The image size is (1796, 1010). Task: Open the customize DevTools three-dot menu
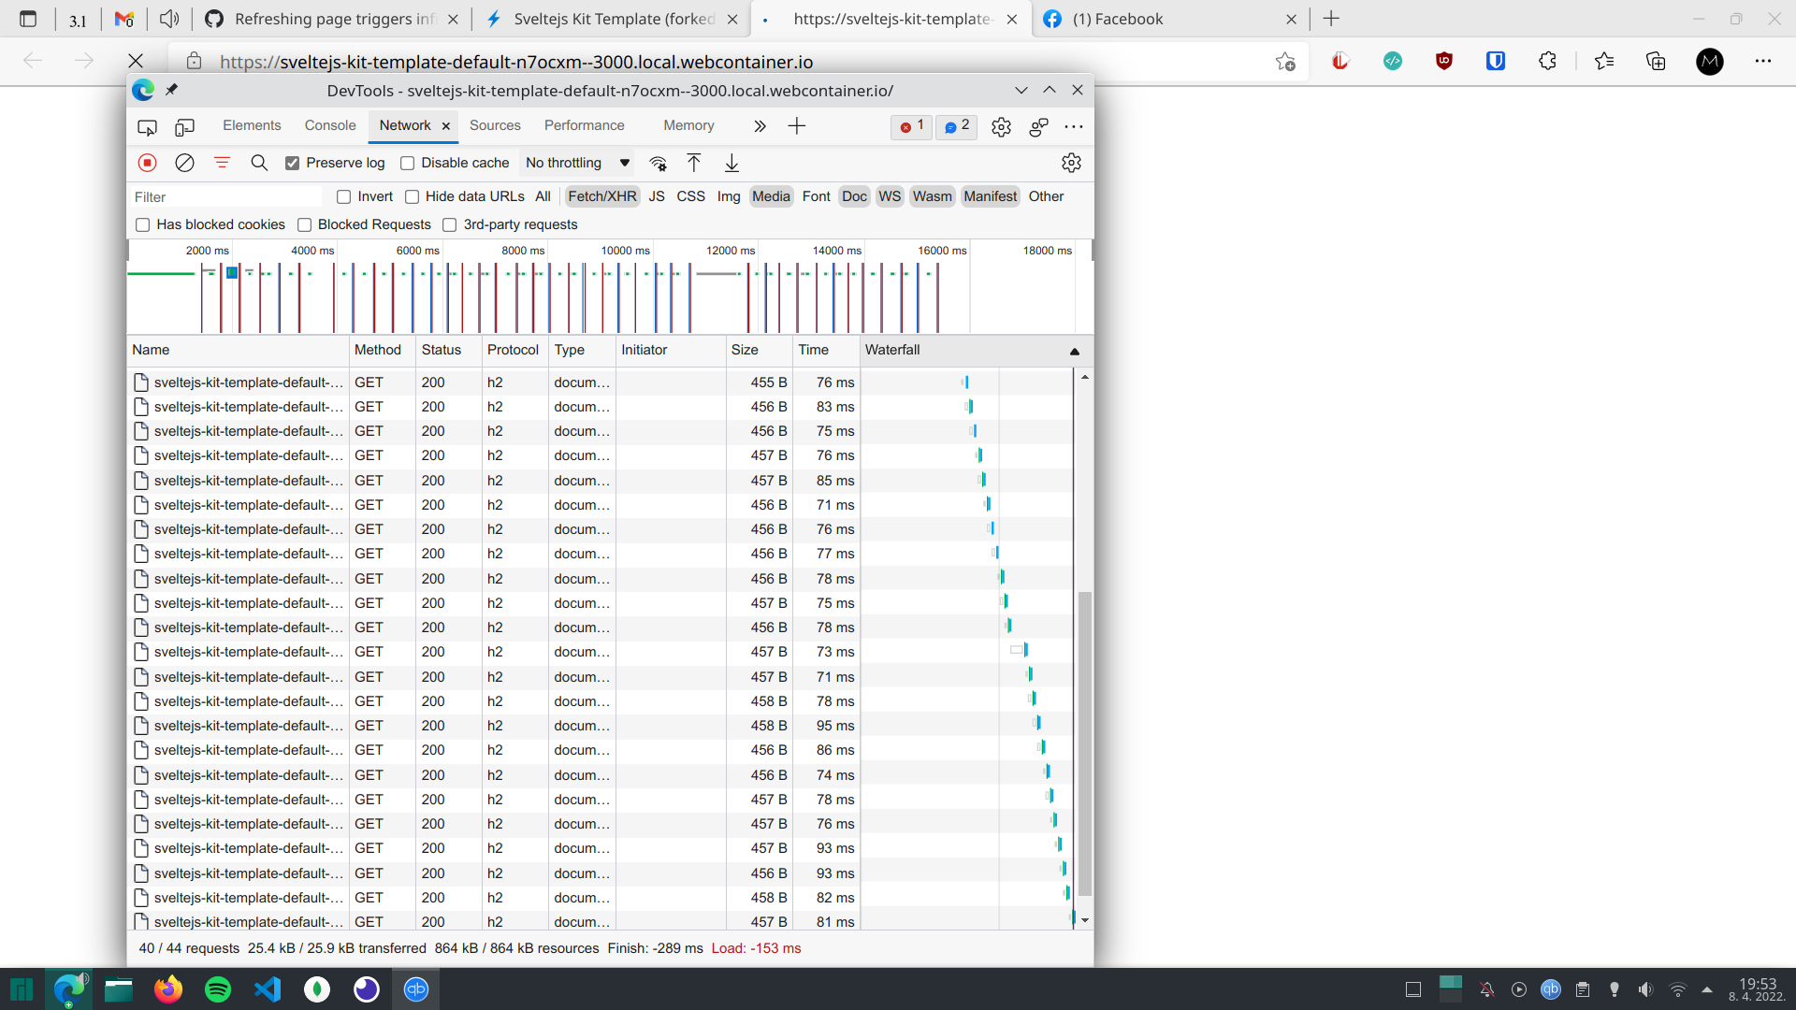[x=1073, y=126]
